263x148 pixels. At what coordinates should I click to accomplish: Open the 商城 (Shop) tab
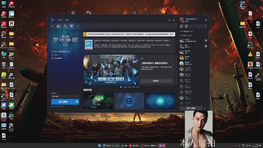click(67, 20)
